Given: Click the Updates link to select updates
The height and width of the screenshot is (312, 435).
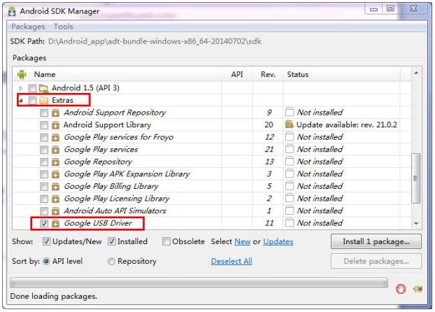Looking at the screenshot, I should coord(278,241).
